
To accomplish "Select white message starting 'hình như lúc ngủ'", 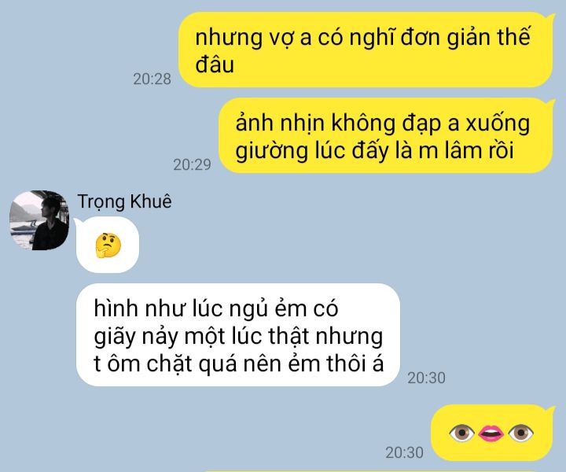I will 238,335.
